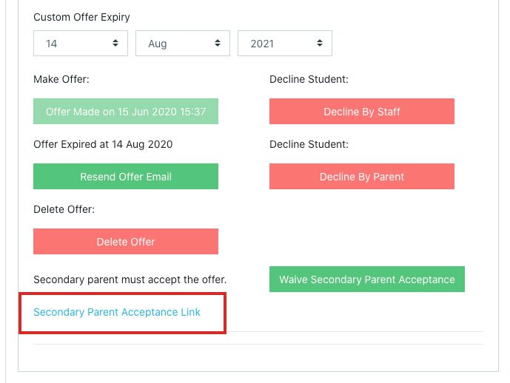Click the Custom Offer Expiry label

coord(81,17)
